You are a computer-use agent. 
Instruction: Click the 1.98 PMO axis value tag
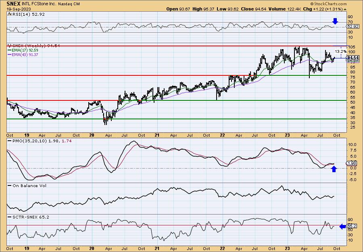point(352,163)
